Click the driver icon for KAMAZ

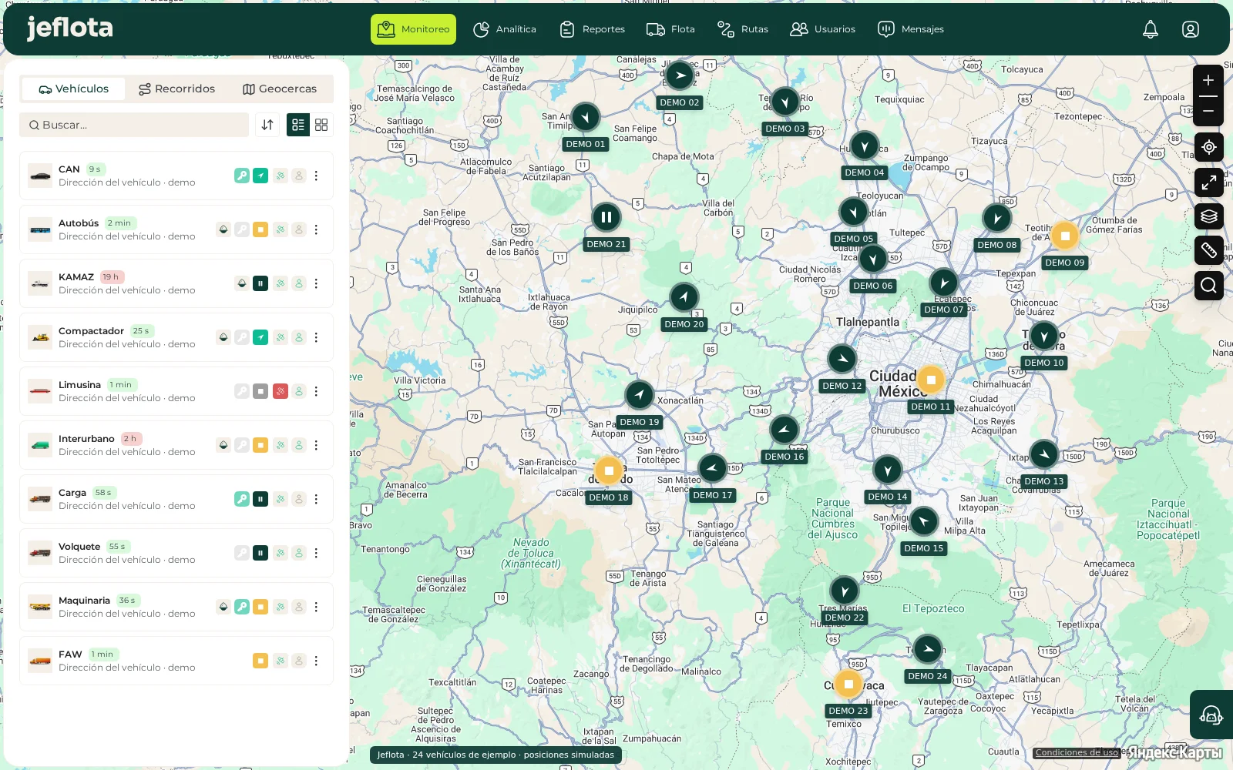(x=299, y=283)
